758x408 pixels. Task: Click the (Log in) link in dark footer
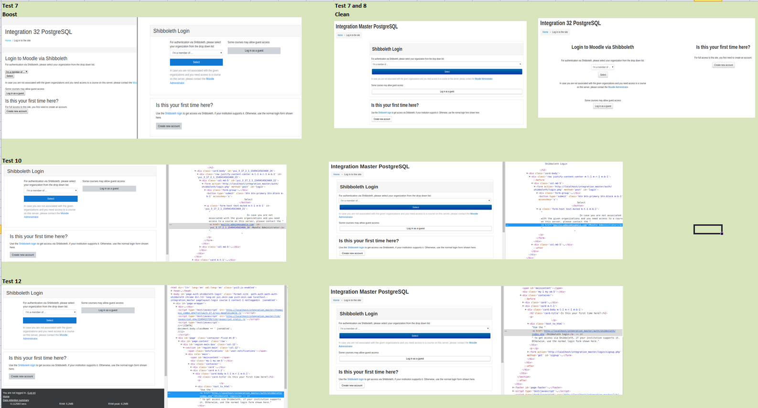[x=31, y=393]
